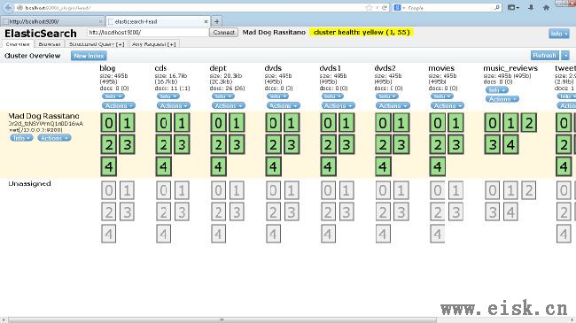
Task: Click the browser back arrow button
Action: click(x=8, y=7)
